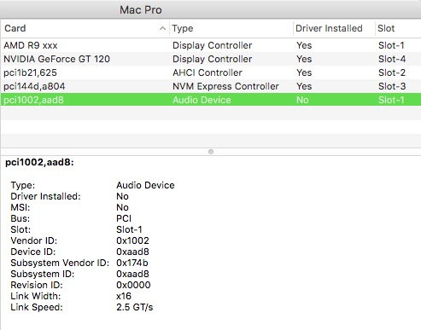Click the sort arrow in Card column
This screenshot has height=330, width=421.
[x=162, y=28]
